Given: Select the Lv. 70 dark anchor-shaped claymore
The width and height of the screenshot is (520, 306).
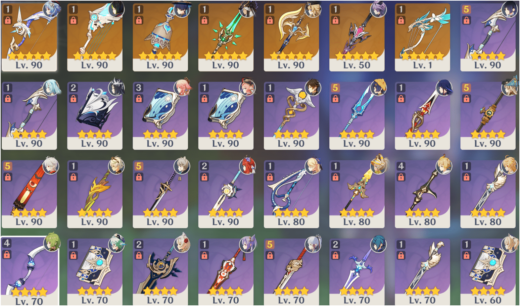Looking at the screenshot, I should 160,272.
